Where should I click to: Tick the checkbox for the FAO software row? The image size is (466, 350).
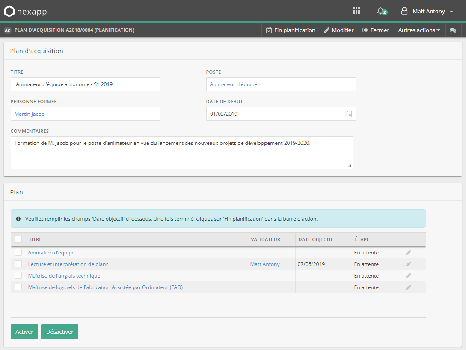[x=18, y=287]
